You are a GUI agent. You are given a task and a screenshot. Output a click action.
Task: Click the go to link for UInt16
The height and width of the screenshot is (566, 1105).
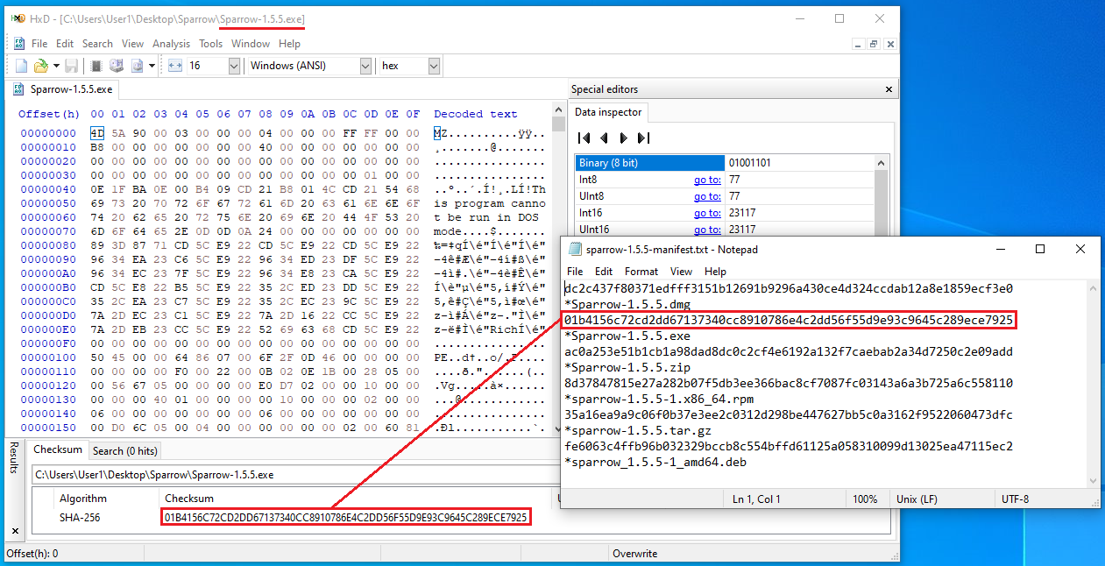coord(707,230)
